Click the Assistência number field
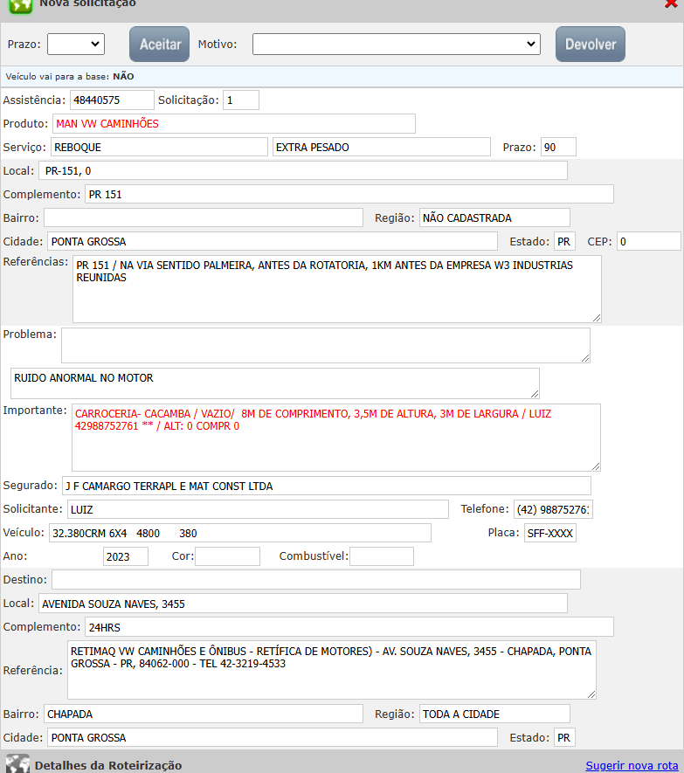Viewport: 684px width, 773px height. [x=112, y=100]
